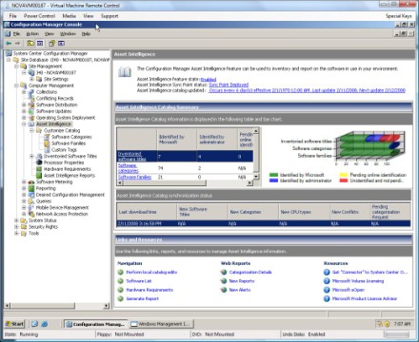Open the console View menu

(50, 33)
